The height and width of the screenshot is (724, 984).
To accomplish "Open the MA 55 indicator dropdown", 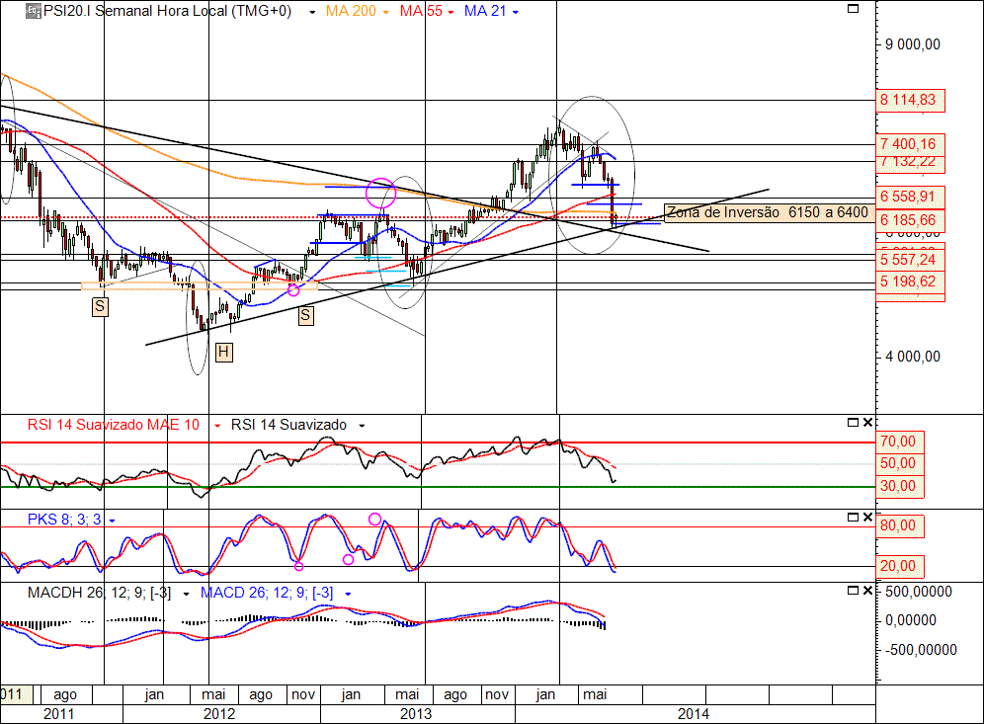I will point(451,13).
